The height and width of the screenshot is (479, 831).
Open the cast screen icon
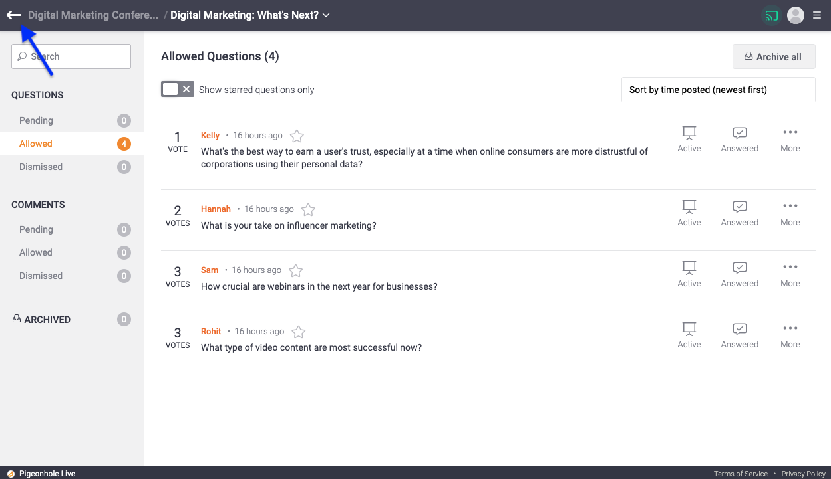(x=772, y=15)
